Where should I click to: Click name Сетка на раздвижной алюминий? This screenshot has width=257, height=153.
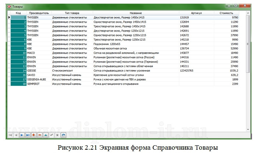pyautogui.click(x=136, y=53)
